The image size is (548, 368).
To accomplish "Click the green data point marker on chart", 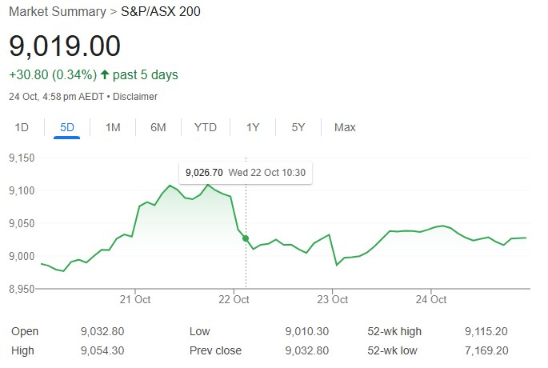I will [246, 238].
